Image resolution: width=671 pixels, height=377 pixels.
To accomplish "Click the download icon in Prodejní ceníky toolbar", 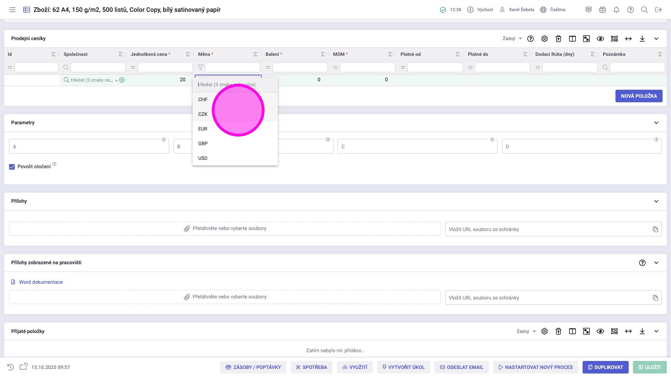I will (x=642, y=39).
